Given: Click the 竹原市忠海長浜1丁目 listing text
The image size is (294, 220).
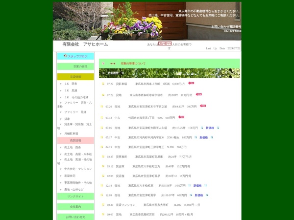Looking at the screenshot, I should click(142, 118).
